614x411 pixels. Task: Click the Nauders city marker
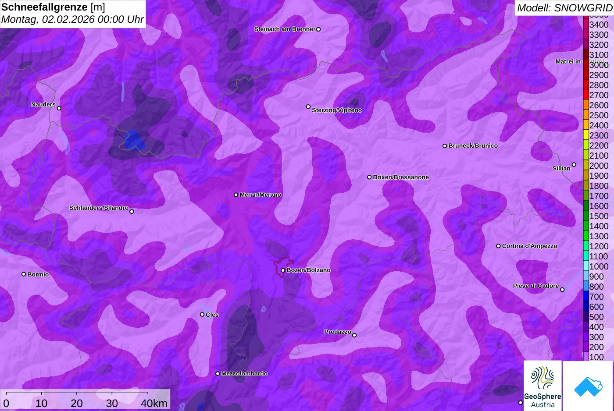coord(59,108)
